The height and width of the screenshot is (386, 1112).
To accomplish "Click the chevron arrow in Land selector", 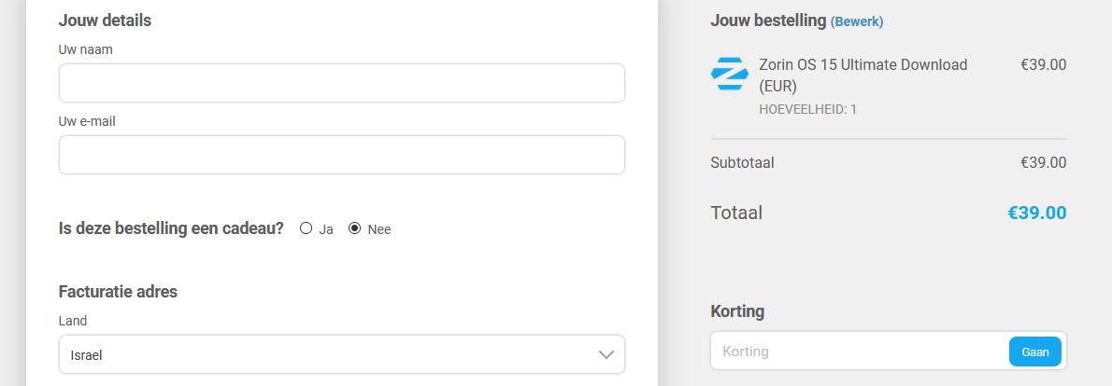I will point(606,355).
